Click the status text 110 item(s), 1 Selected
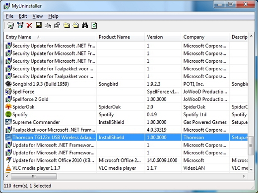Screen dimensions: 258x193 tap(27, 186)
